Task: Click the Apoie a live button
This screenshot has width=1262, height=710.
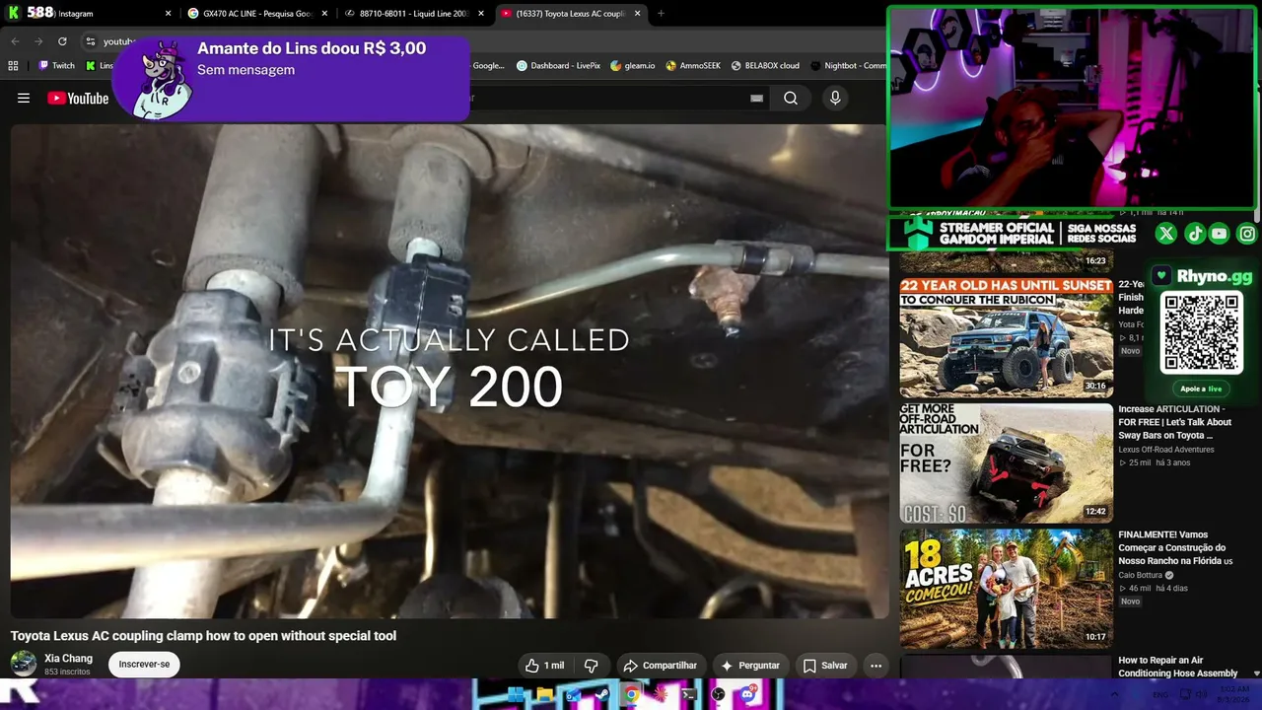Action: [x=1201, y=389]
